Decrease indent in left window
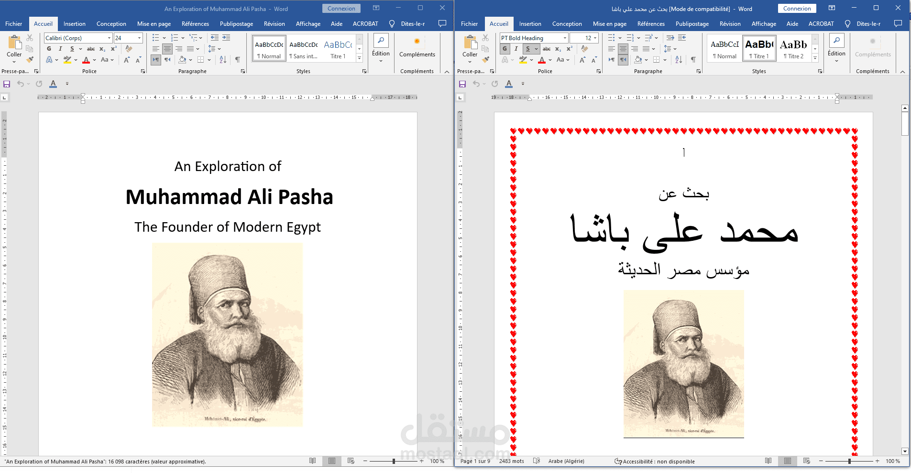 point(215,38)
